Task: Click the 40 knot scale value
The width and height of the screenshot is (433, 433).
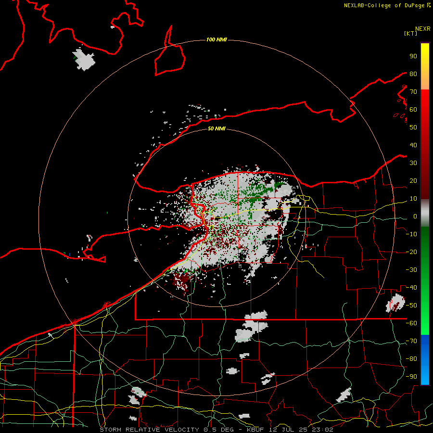Action: 413,145
